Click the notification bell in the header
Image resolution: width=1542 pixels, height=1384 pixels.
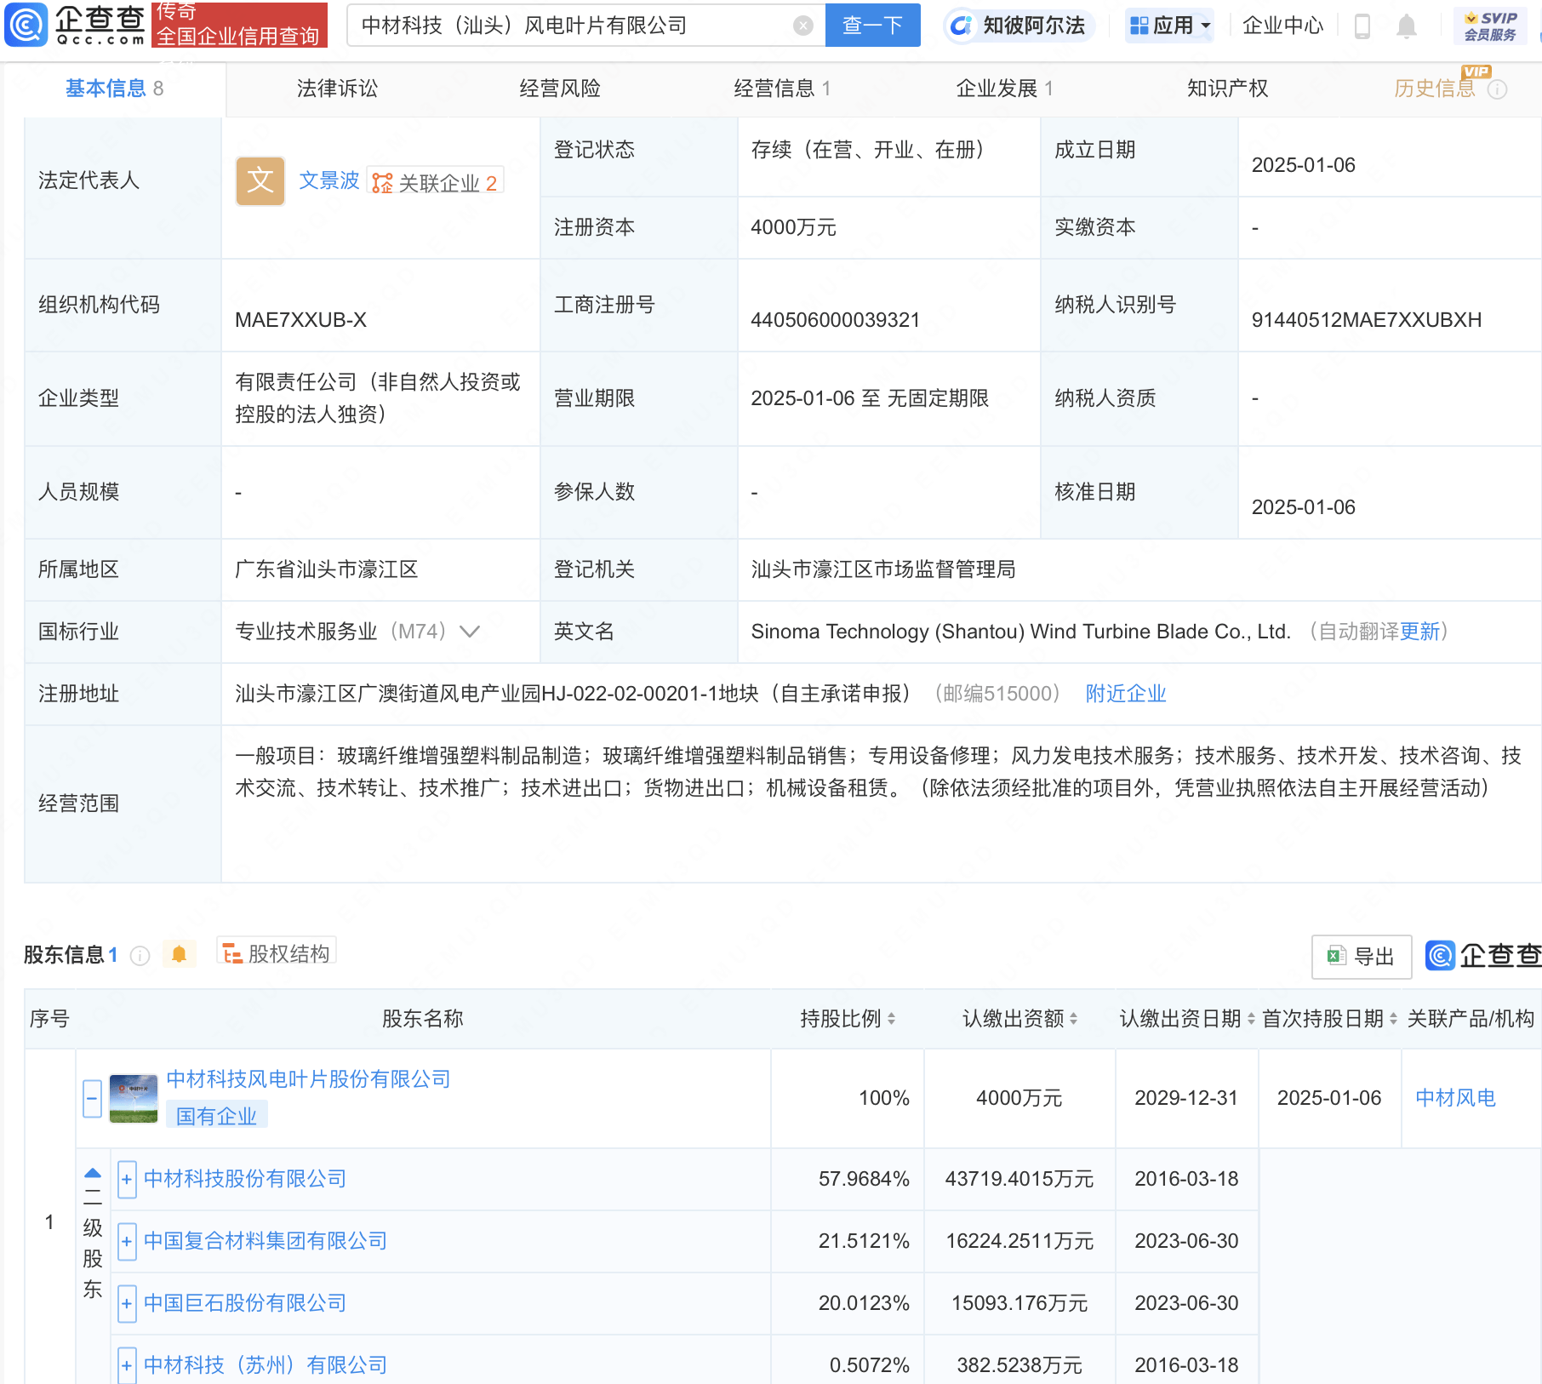coord(1406,26)
